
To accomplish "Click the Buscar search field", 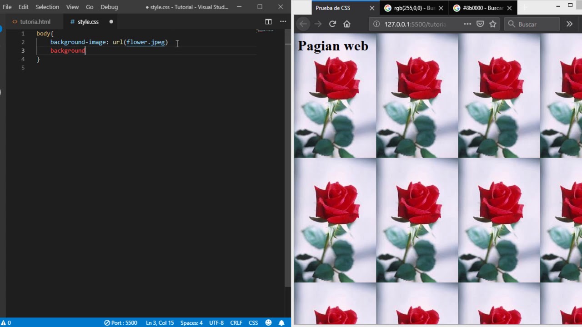I will coord(532,24).
